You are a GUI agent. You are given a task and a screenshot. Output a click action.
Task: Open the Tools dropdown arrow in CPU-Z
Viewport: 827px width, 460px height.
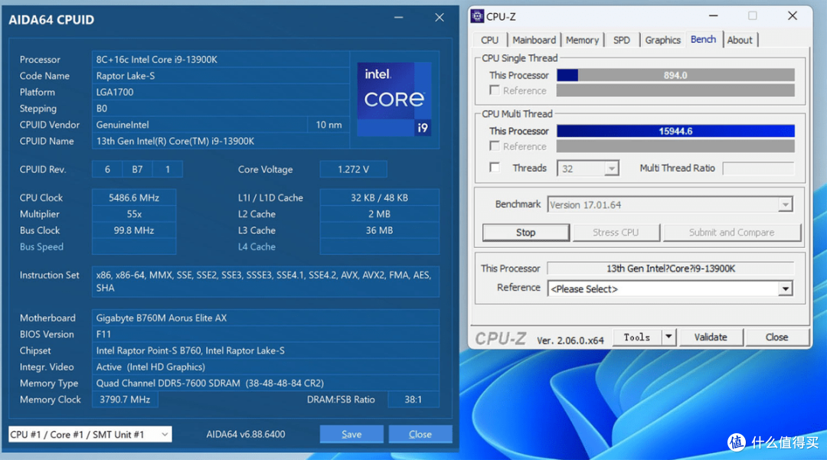[x=668, y=337]
